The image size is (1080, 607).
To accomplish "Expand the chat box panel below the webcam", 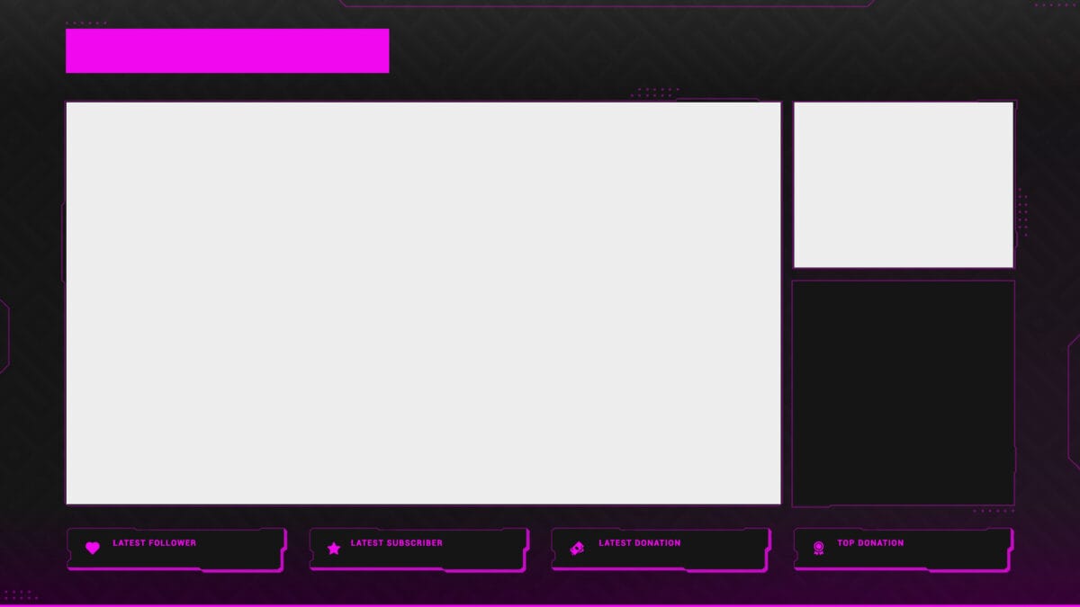I will 903,391.
